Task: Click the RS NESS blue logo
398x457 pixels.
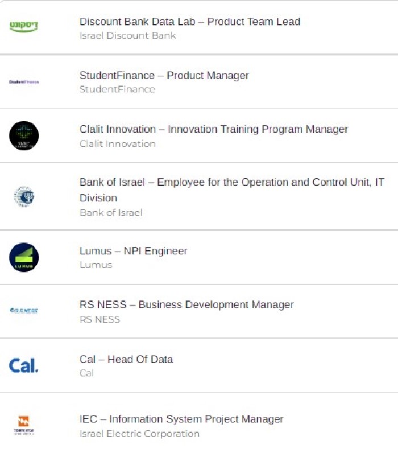Action: tap(24, 311)
